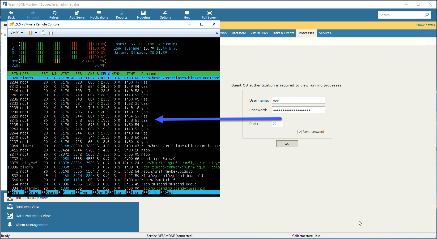Pause the VM in VMRC toolbar
Screen dimensions: 437x239
pyautogui.click(x=31, y=33)
